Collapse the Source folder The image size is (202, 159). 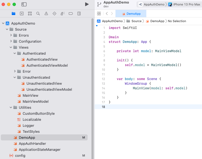tap(7, 30)
